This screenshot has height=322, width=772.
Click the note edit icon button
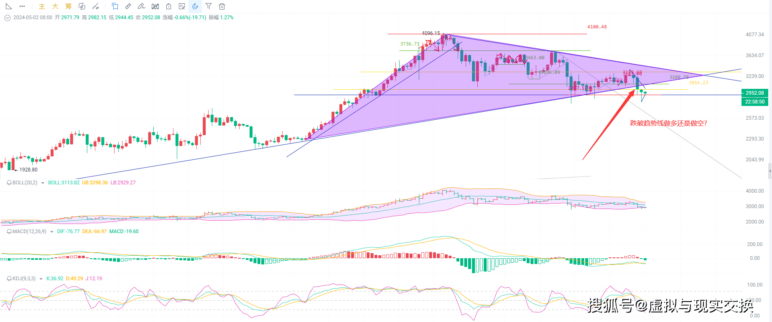[182, 6]
